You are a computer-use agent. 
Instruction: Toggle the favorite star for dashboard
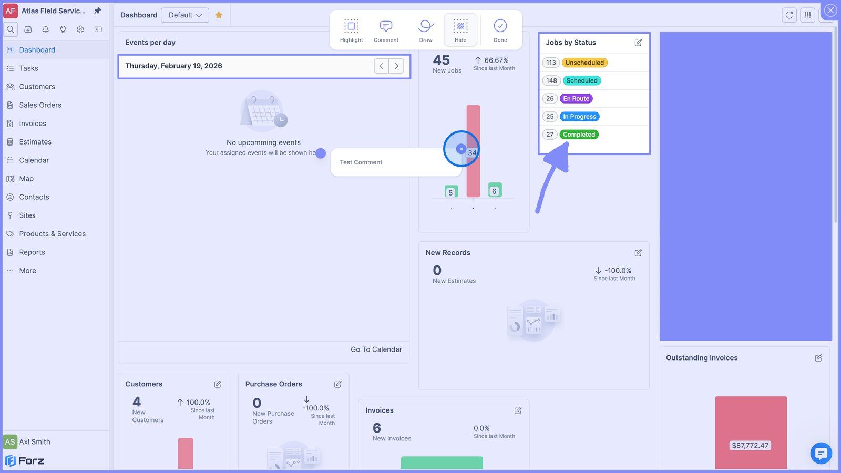(219, 15)
